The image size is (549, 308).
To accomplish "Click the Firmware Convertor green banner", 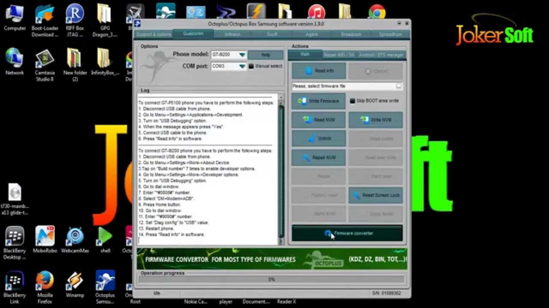I will [272, 259].
